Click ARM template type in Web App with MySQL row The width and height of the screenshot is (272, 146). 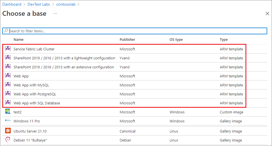[x=231, y=85]
